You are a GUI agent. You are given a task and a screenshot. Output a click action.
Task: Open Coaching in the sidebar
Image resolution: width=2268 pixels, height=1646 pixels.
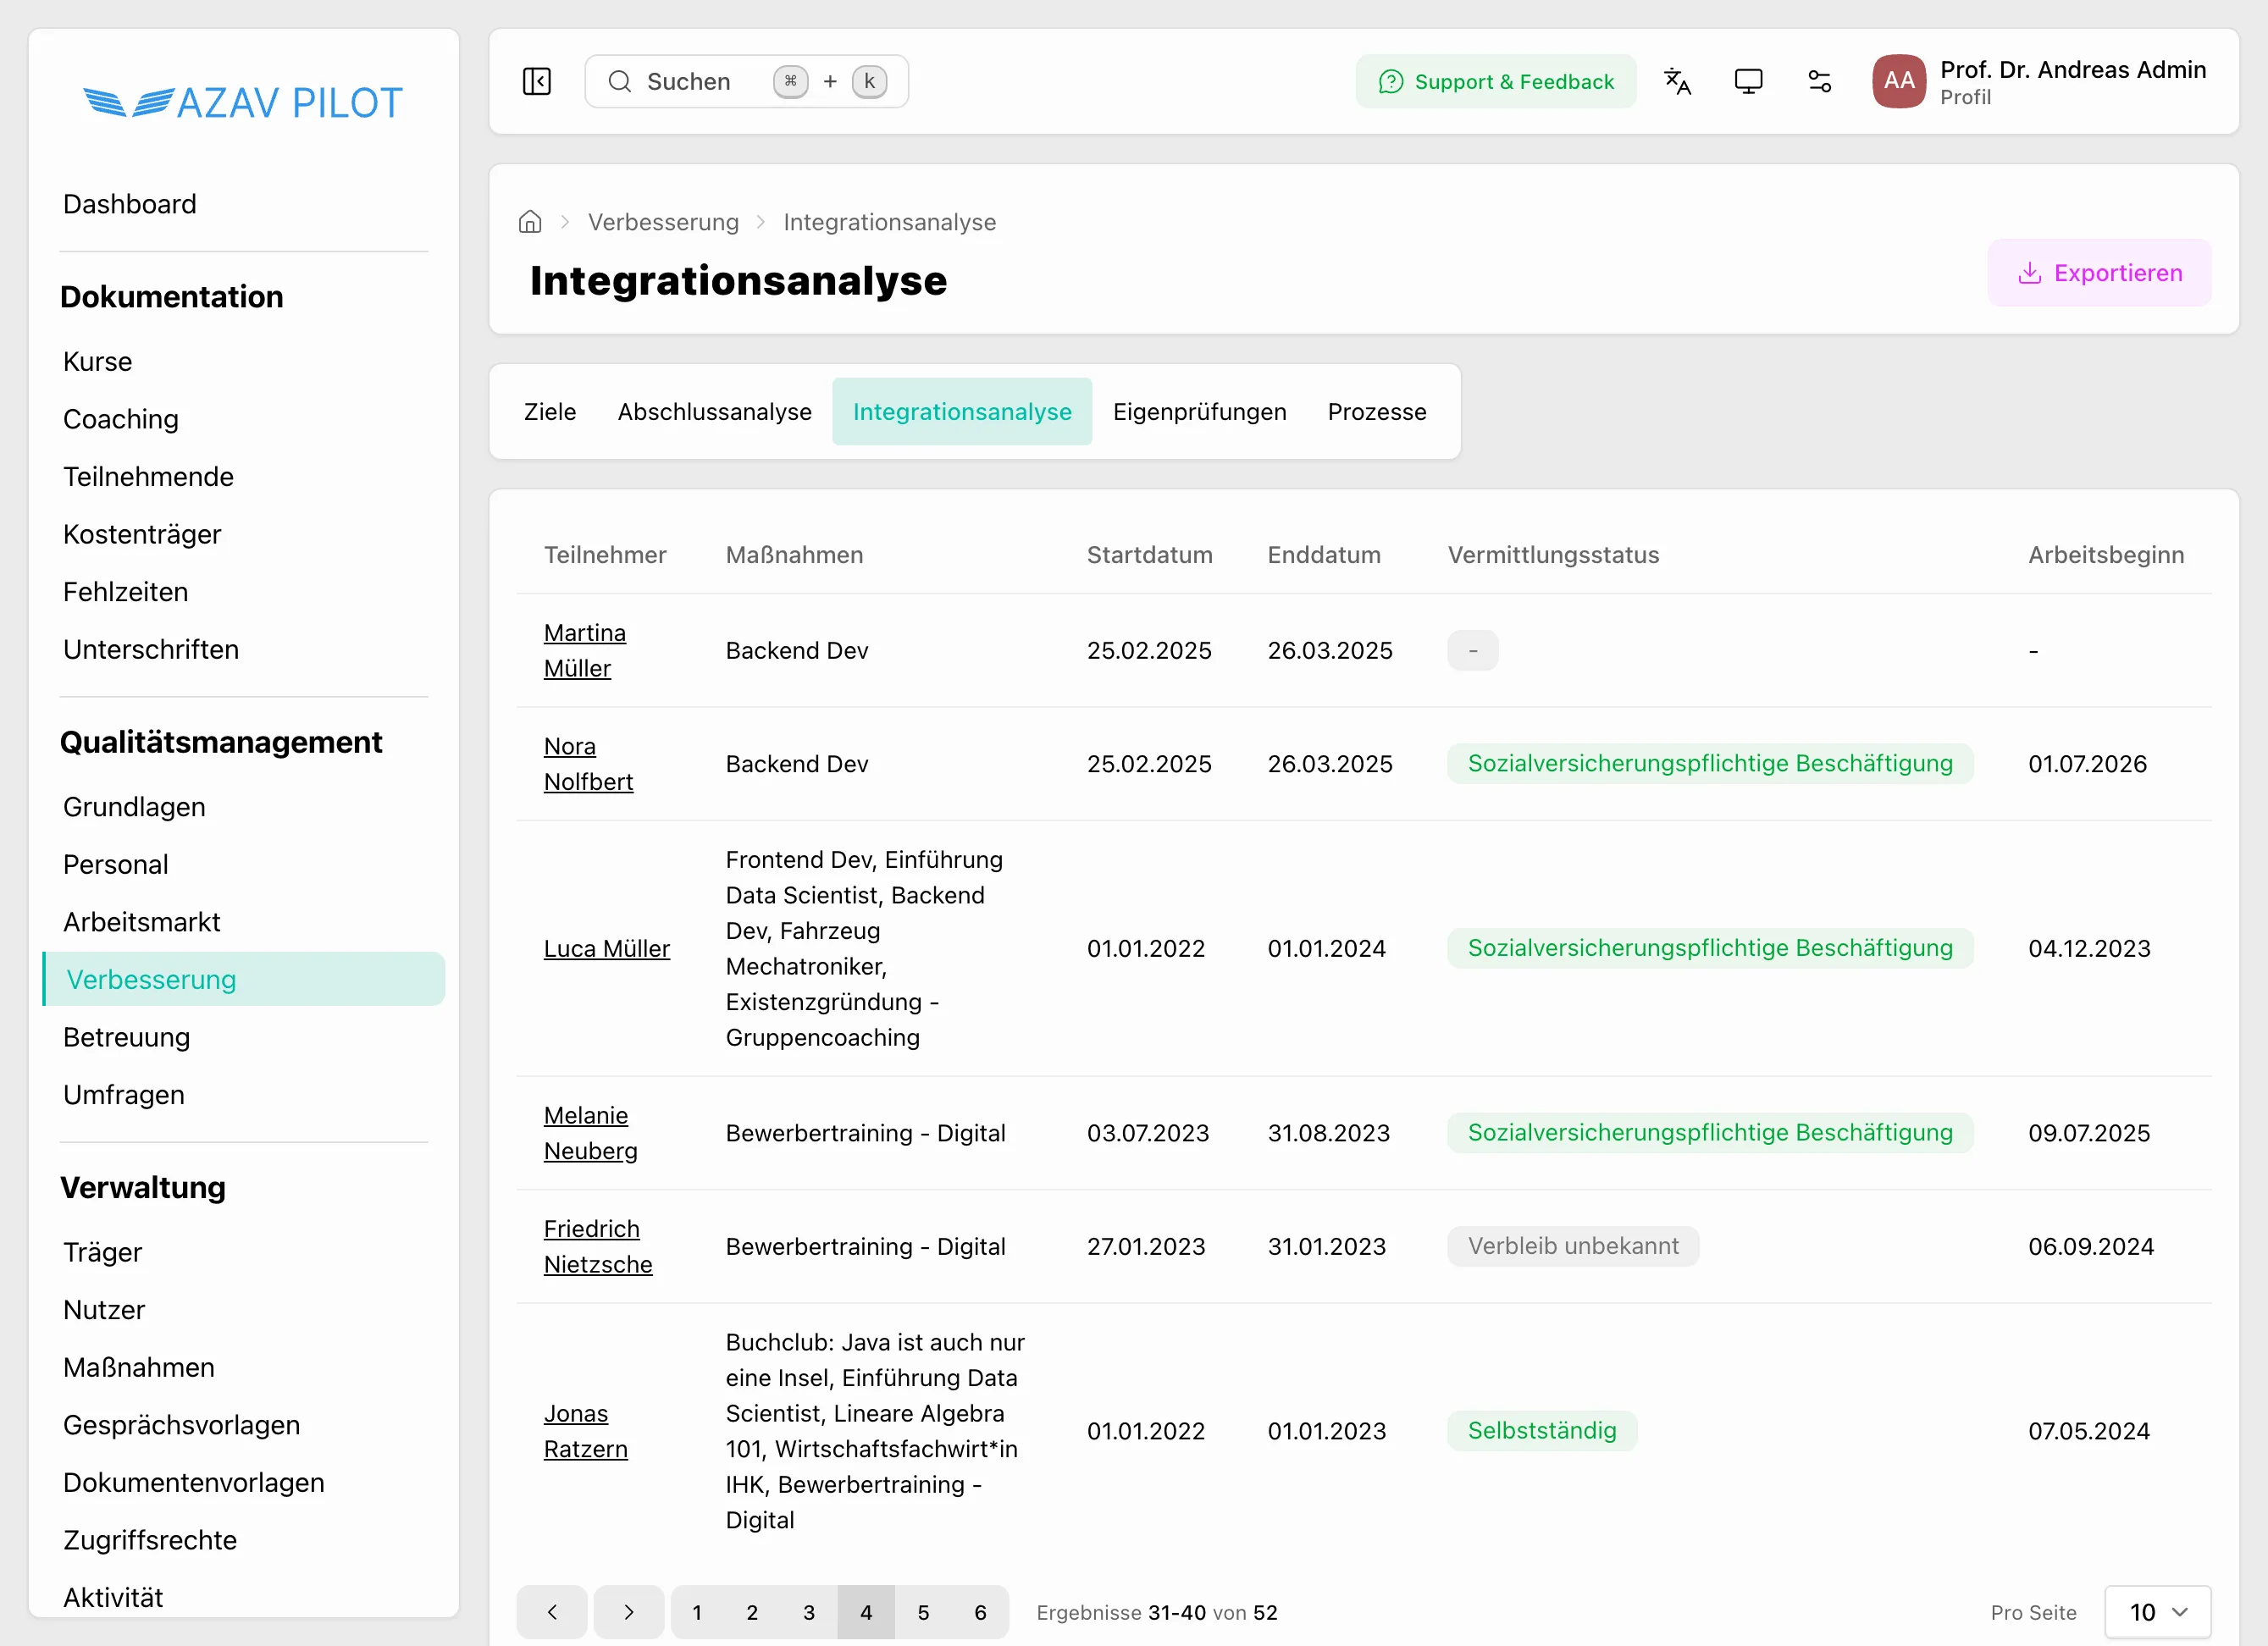point(121,419)
